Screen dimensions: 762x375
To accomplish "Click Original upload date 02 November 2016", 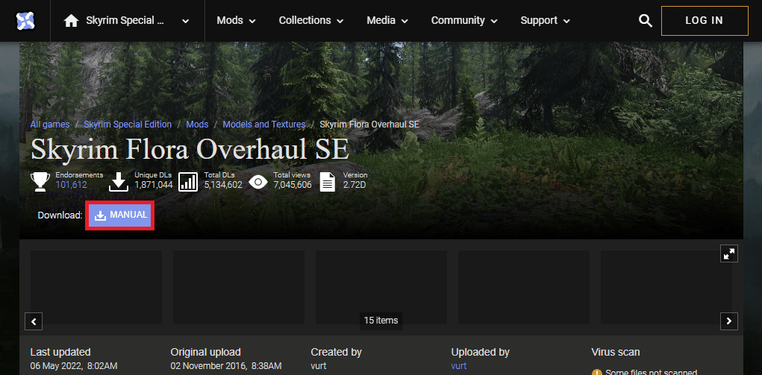I will pyautogui.click(x=226, y=366).
